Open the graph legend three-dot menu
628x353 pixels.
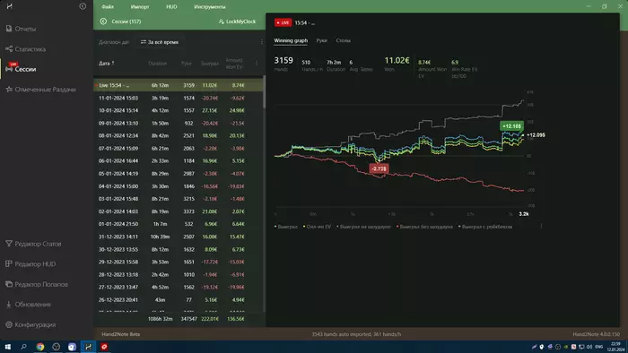pos(541,227)
